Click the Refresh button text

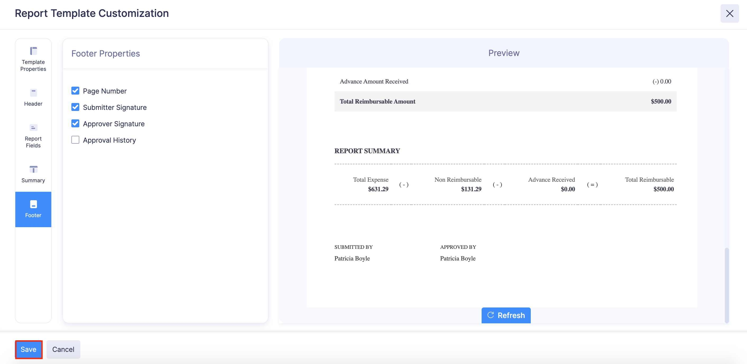tap(511, 315)
